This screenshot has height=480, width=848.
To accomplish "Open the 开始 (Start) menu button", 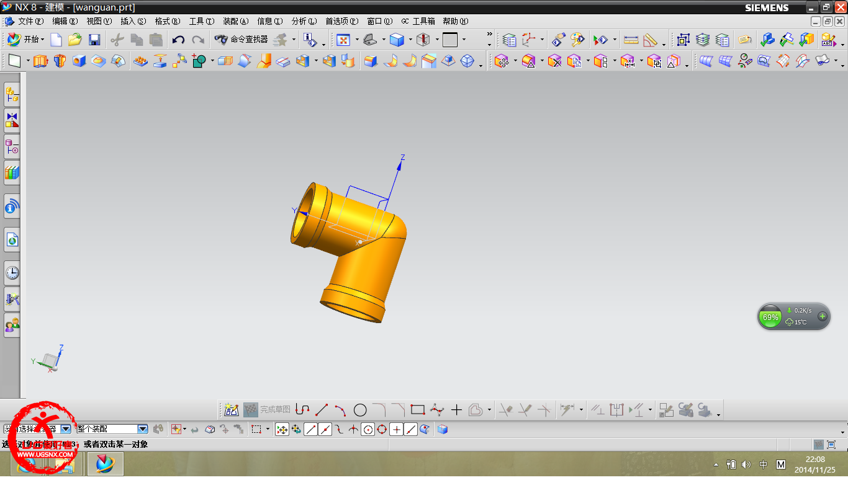I will 25,40.
